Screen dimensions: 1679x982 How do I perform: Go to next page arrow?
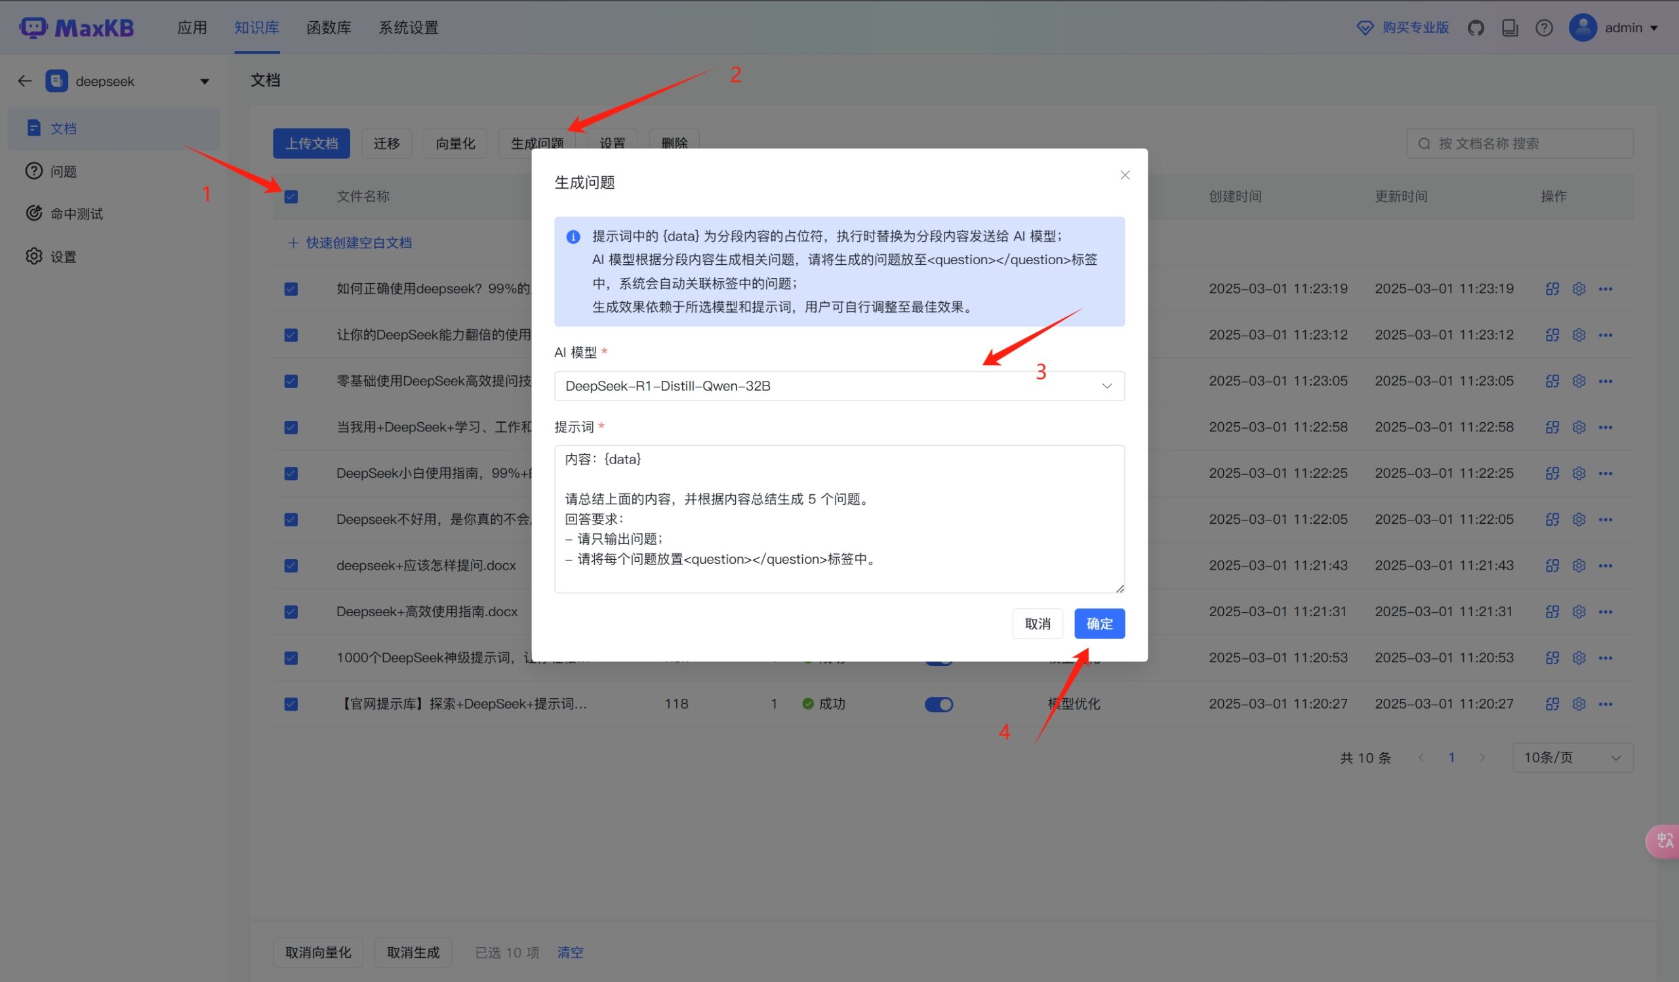tap(1482, 758)
